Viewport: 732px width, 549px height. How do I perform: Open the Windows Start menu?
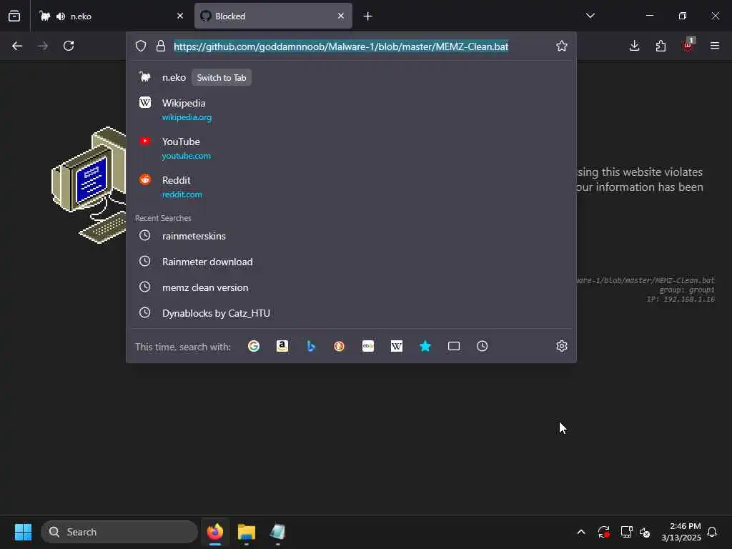[x=23, y=532]
